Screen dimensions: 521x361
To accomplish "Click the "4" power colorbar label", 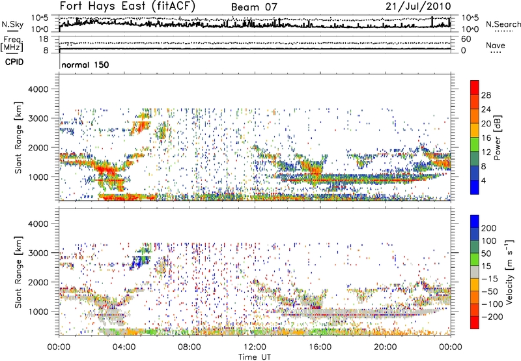I will tap(484, 180).
